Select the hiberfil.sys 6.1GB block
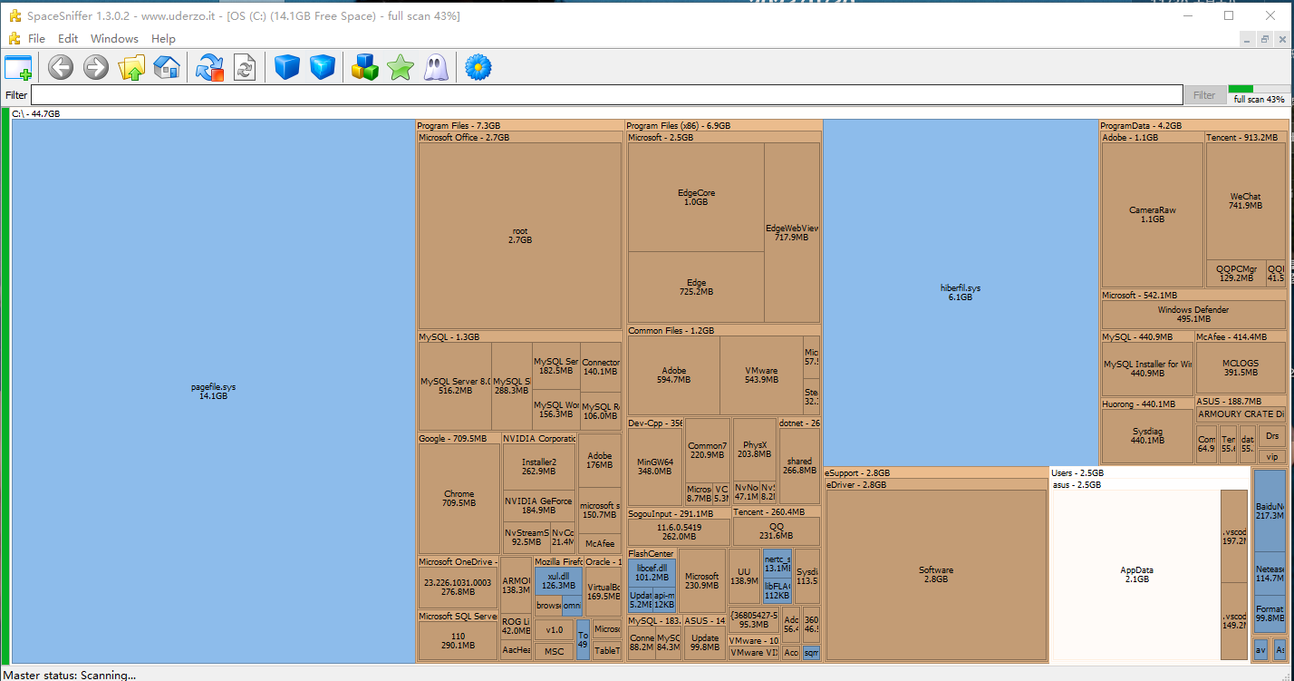 961,293
